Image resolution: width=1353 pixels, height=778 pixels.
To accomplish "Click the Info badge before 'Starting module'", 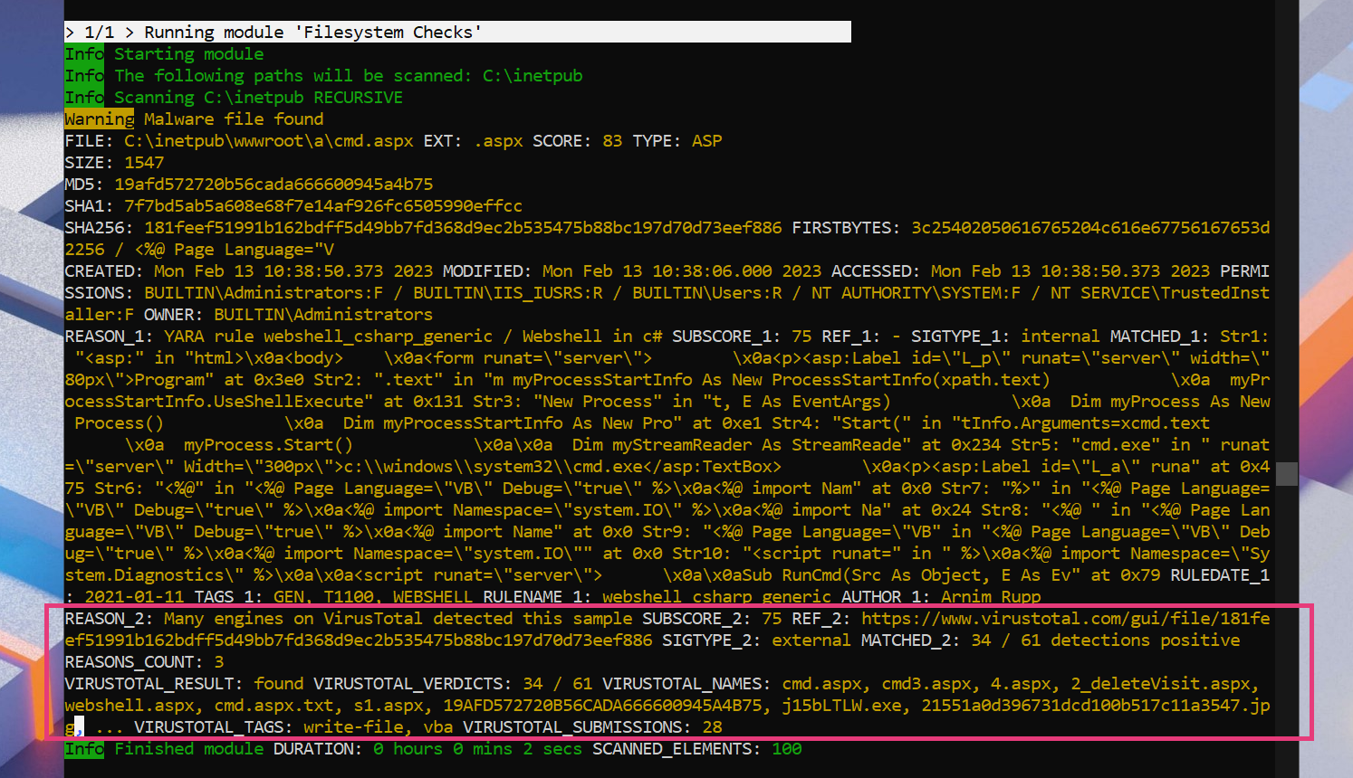I will click(x=84, y=54).
